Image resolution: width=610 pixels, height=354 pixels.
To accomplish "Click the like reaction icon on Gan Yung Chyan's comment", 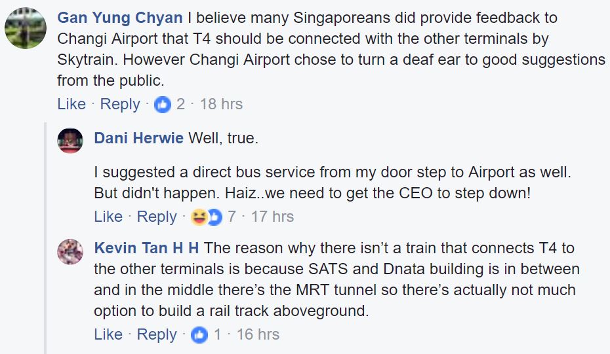I will coord(162,104).
